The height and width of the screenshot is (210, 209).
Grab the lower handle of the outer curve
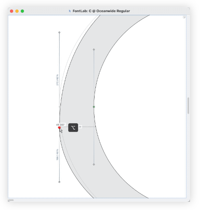click(x=59, y=182)
